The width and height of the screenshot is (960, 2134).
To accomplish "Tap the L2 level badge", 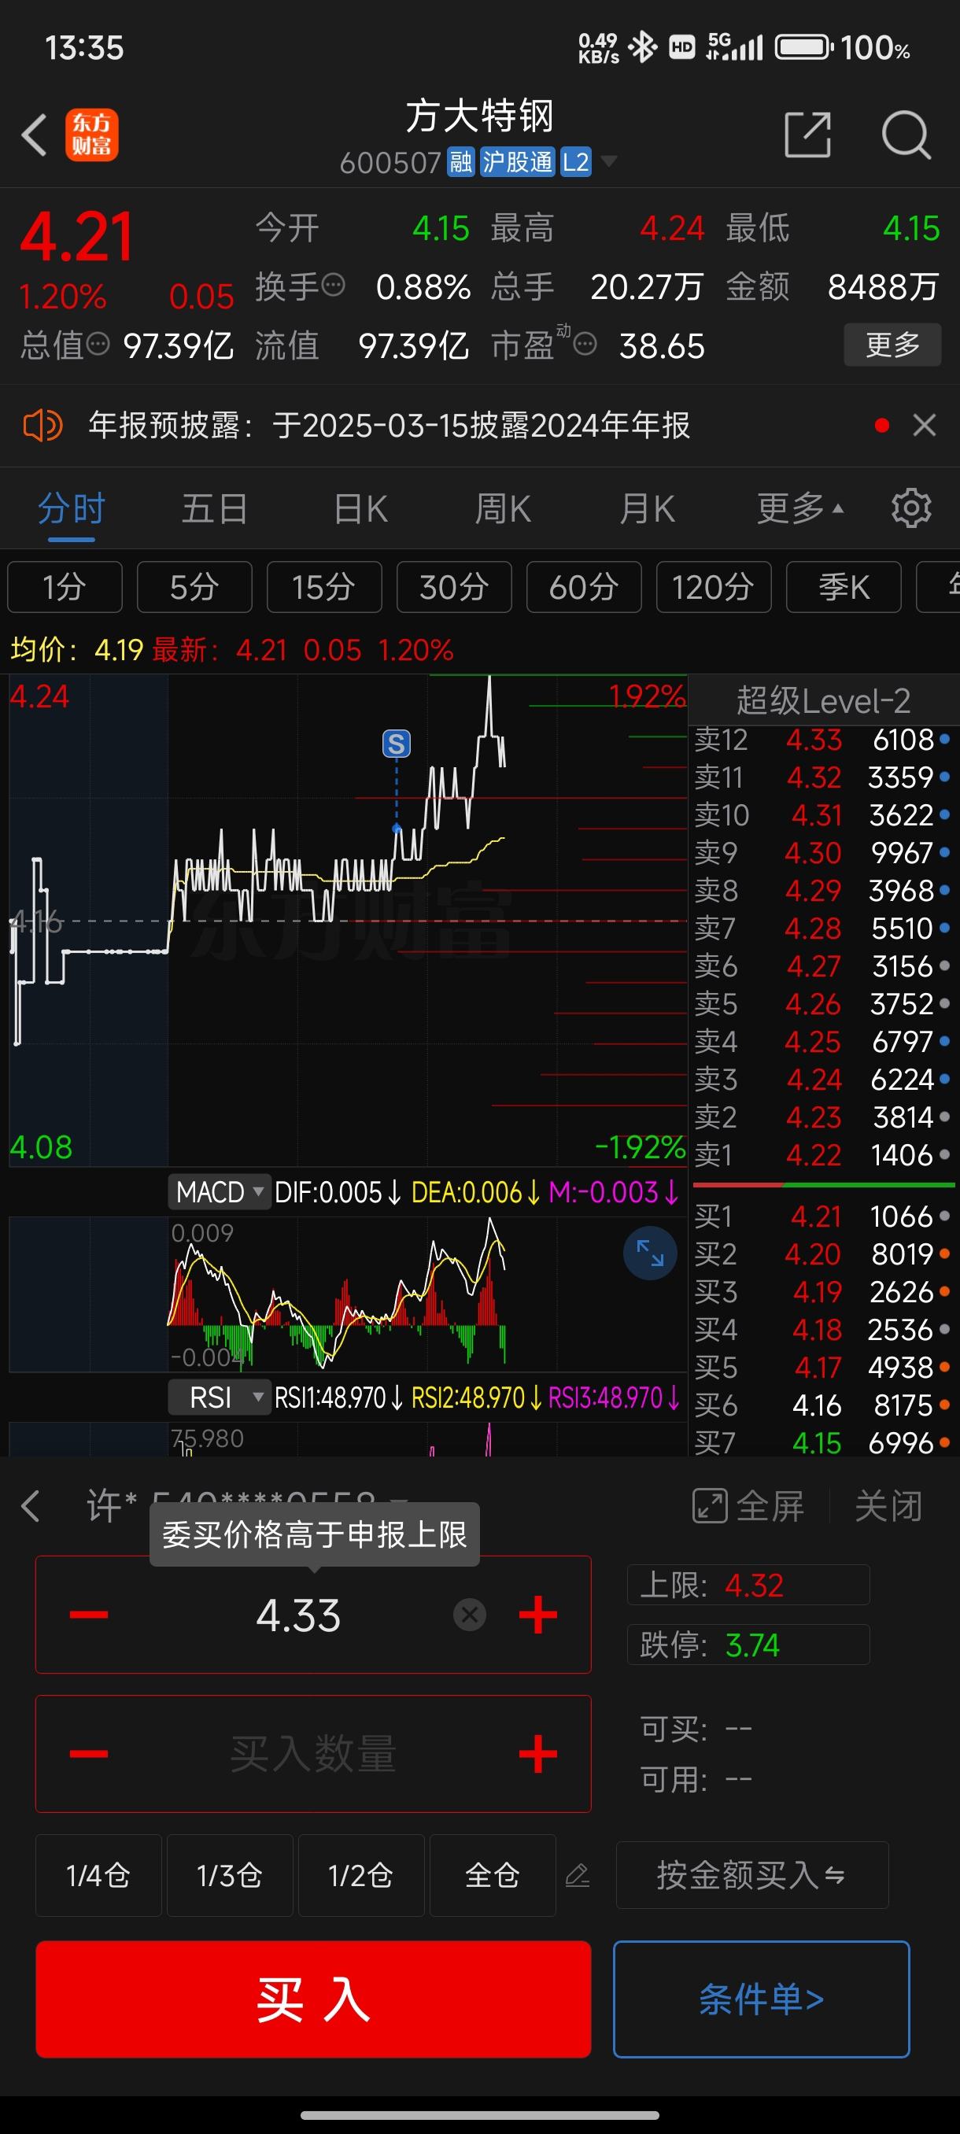I will [576, 161].
